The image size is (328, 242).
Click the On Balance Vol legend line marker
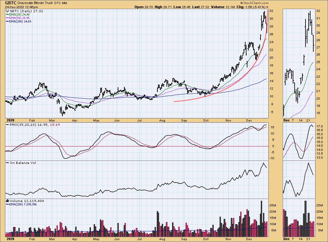[x=7, y=163]
